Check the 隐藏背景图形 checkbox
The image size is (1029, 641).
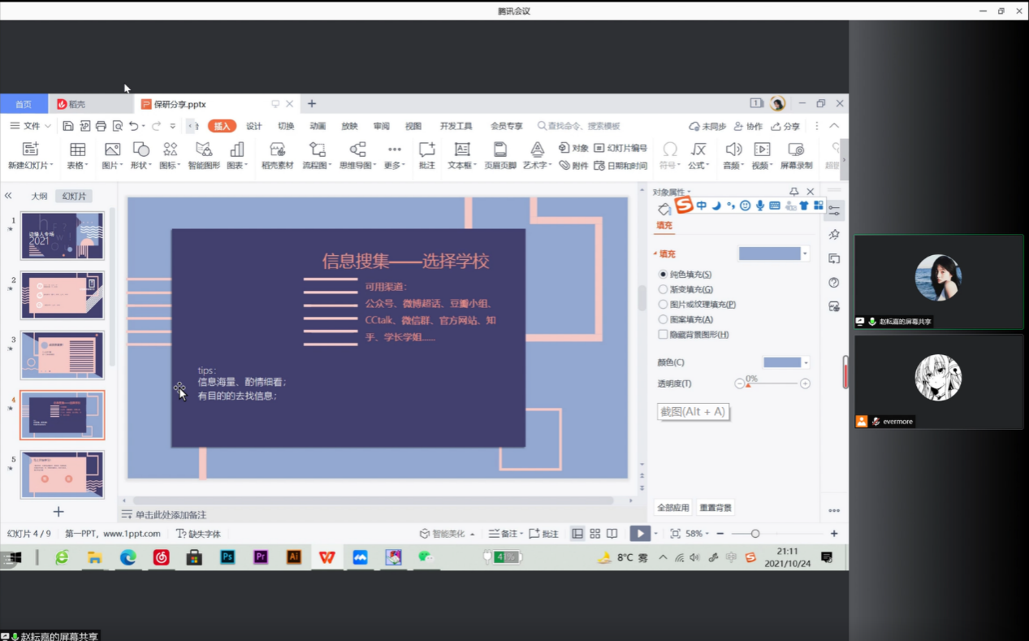[663, 335]
